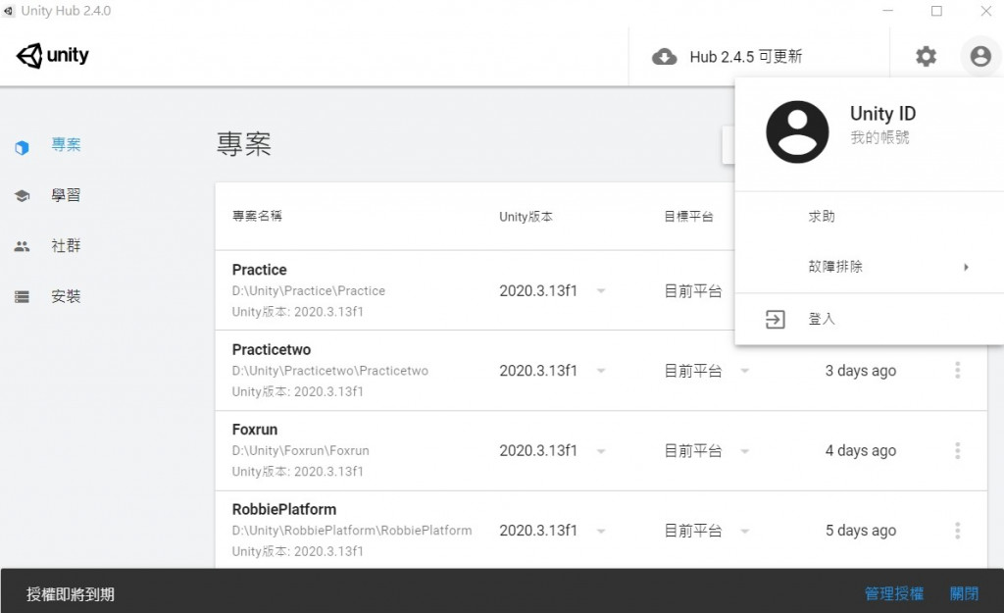
Task: Expand Unity version dropdown for Practicetwo
Action: pyautogui.click(x=601, y=371)
